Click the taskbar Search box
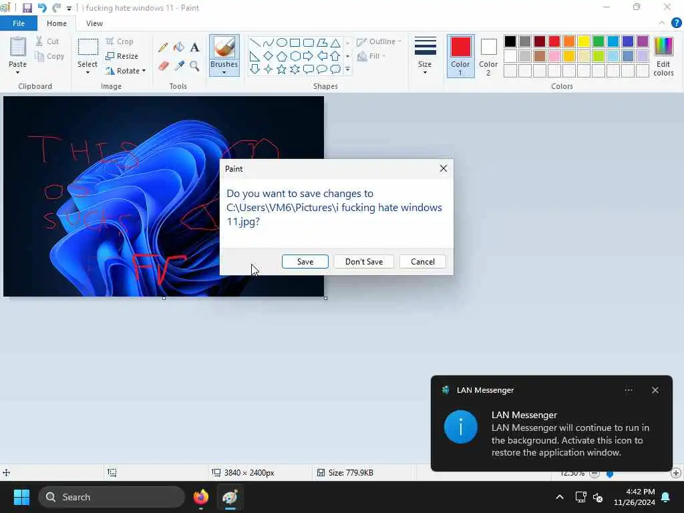Viewport: 684px width, 513px height. click(112, 497)
